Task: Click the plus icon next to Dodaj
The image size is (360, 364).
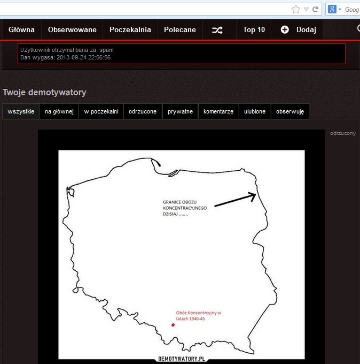Action: coord(285,30)
